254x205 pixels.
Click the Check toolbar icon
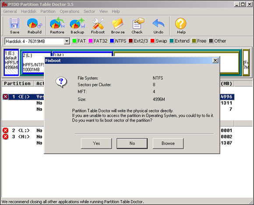pos(138,24)
